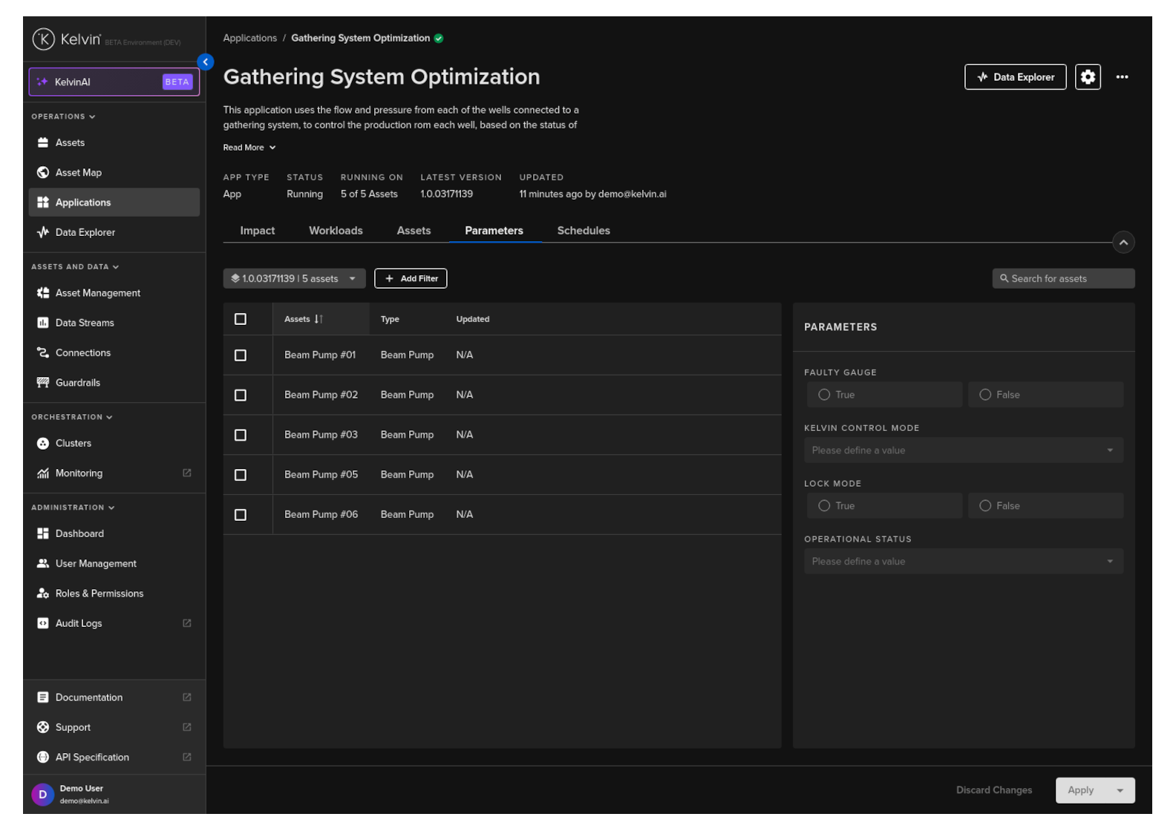
Task: Check the Beam Pump #01 row checkbox
Action: point(241,355)
